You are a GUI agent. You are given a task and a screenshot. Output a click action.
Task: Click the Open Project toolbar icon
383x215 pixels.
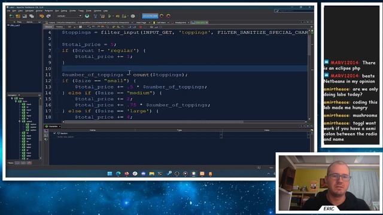(x=25, y=16)
